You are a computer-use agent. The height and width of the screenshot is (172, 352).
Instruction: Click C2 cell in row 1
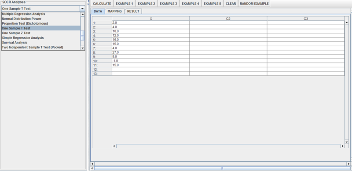[228, 23]
